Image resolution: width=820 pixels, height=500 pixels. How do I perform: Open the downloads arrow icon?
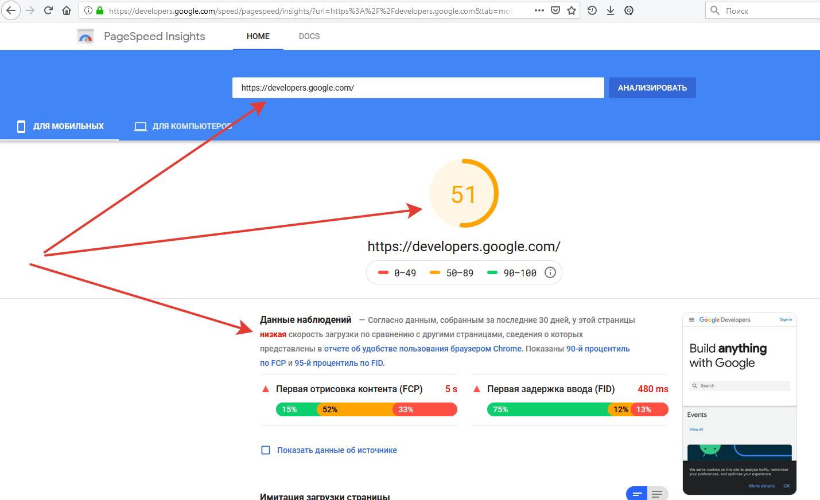(x=611, y=10)
